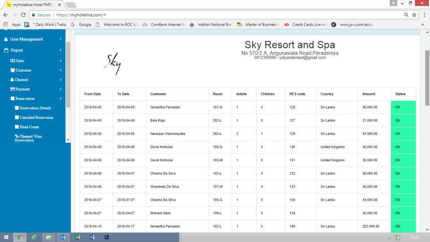Open Credit Cards Live bookmark
The width and height of the screenshot is (430, 242).
(x=305, y=24)
